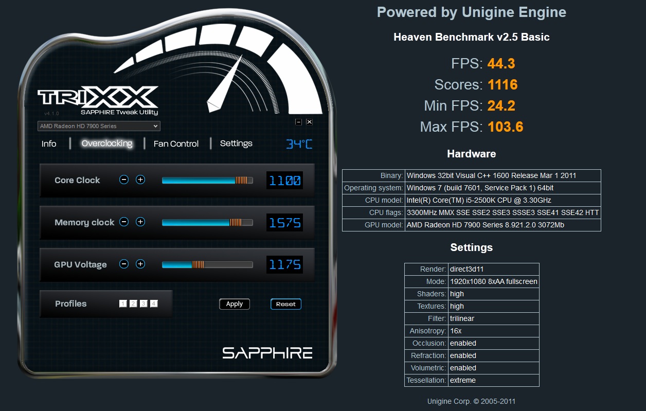Click the Shaders high cell
646x411 pixels.
[x=493, y=294]
